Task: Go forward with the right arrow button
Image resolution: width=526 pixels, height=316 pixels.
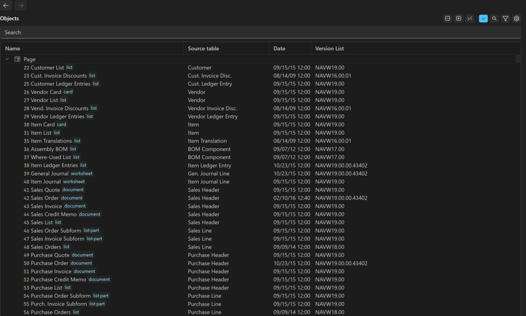Action: [21, 5]
